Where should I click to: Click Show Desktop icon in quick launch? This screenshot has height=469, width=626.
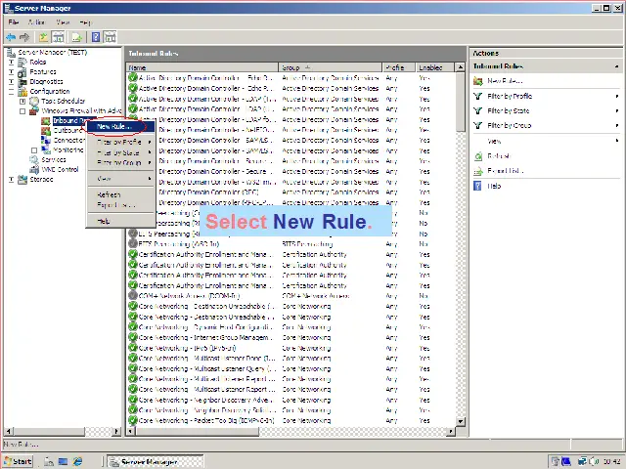(63, 462)
